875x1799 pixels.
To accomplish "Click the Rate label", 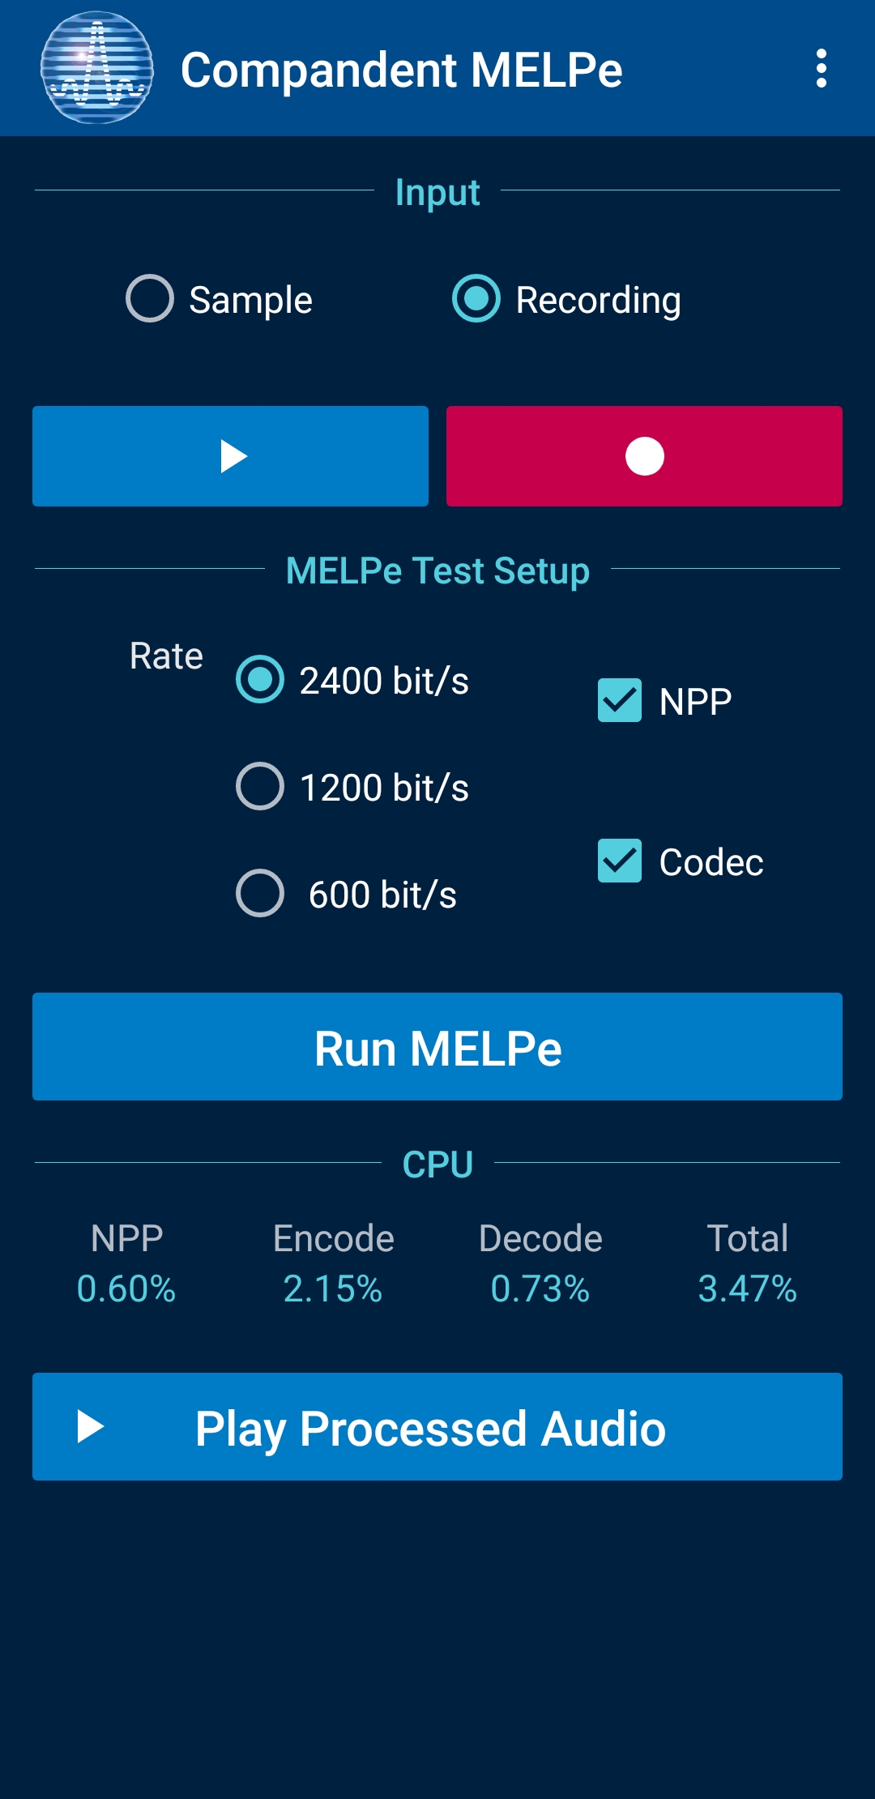I will tap(166, 656).
